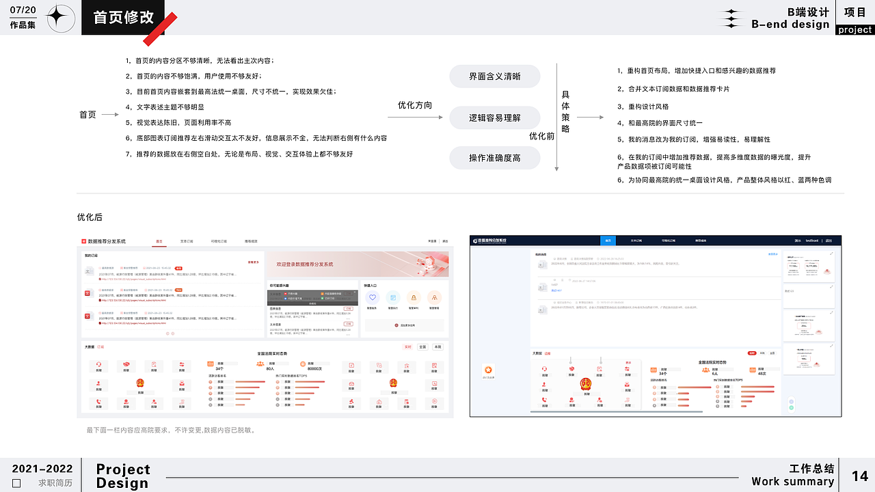The width and height of the screenshot is (875, 492).
Task: Click phone icon in right mockup data grid
Action: point(544,400)
